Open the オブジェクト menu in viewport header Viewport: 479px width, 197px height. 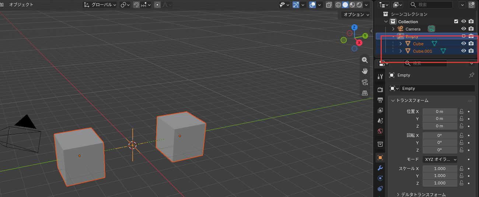tap(21, 5)
